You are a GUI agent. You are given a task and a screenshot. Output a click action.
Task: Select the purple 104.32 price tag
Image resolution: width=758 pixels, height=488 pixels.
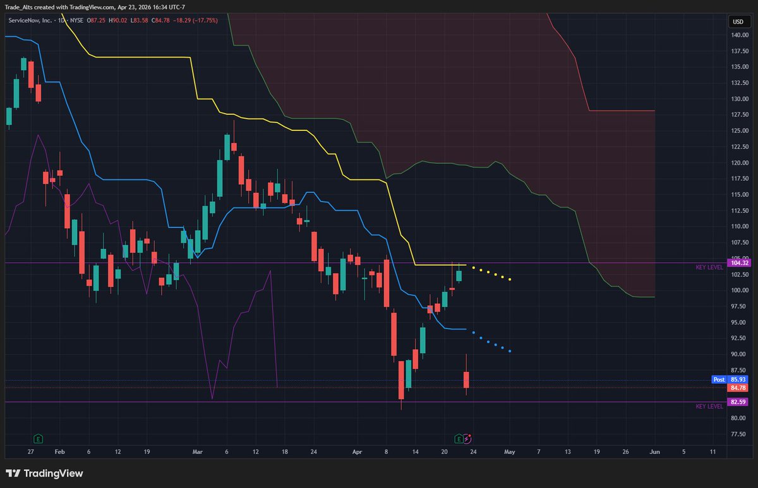tap(738, 263)
